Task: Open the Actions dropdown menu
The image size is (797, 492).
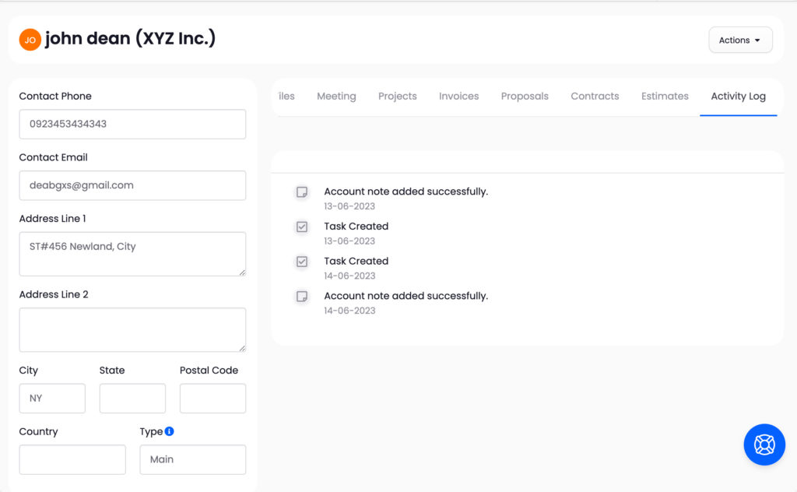Action: coord(740,40)
